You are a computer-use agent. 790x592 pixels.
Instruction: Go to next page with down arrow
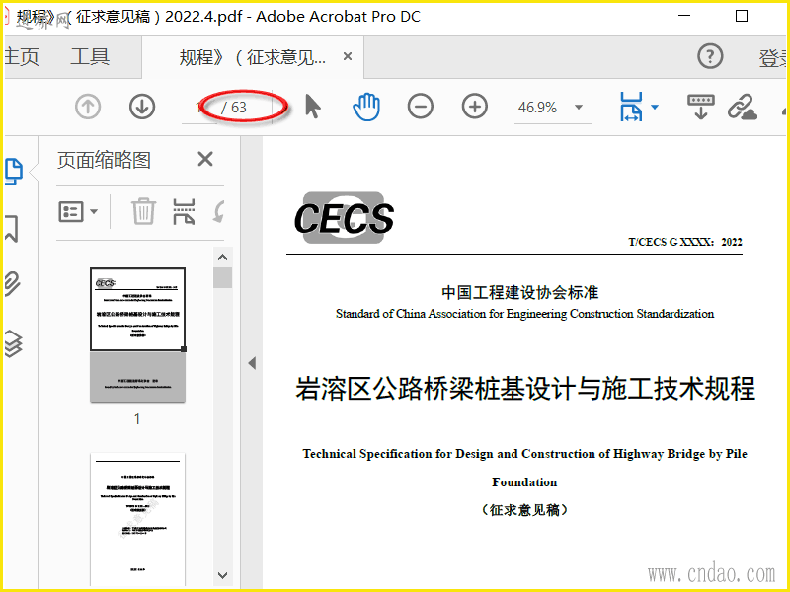141,107
